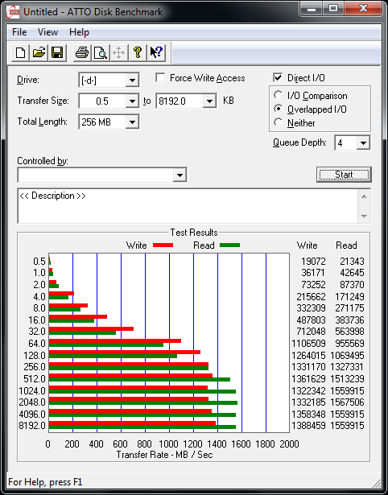Save results with the floppy disk icon

click(x=57, y=52)
